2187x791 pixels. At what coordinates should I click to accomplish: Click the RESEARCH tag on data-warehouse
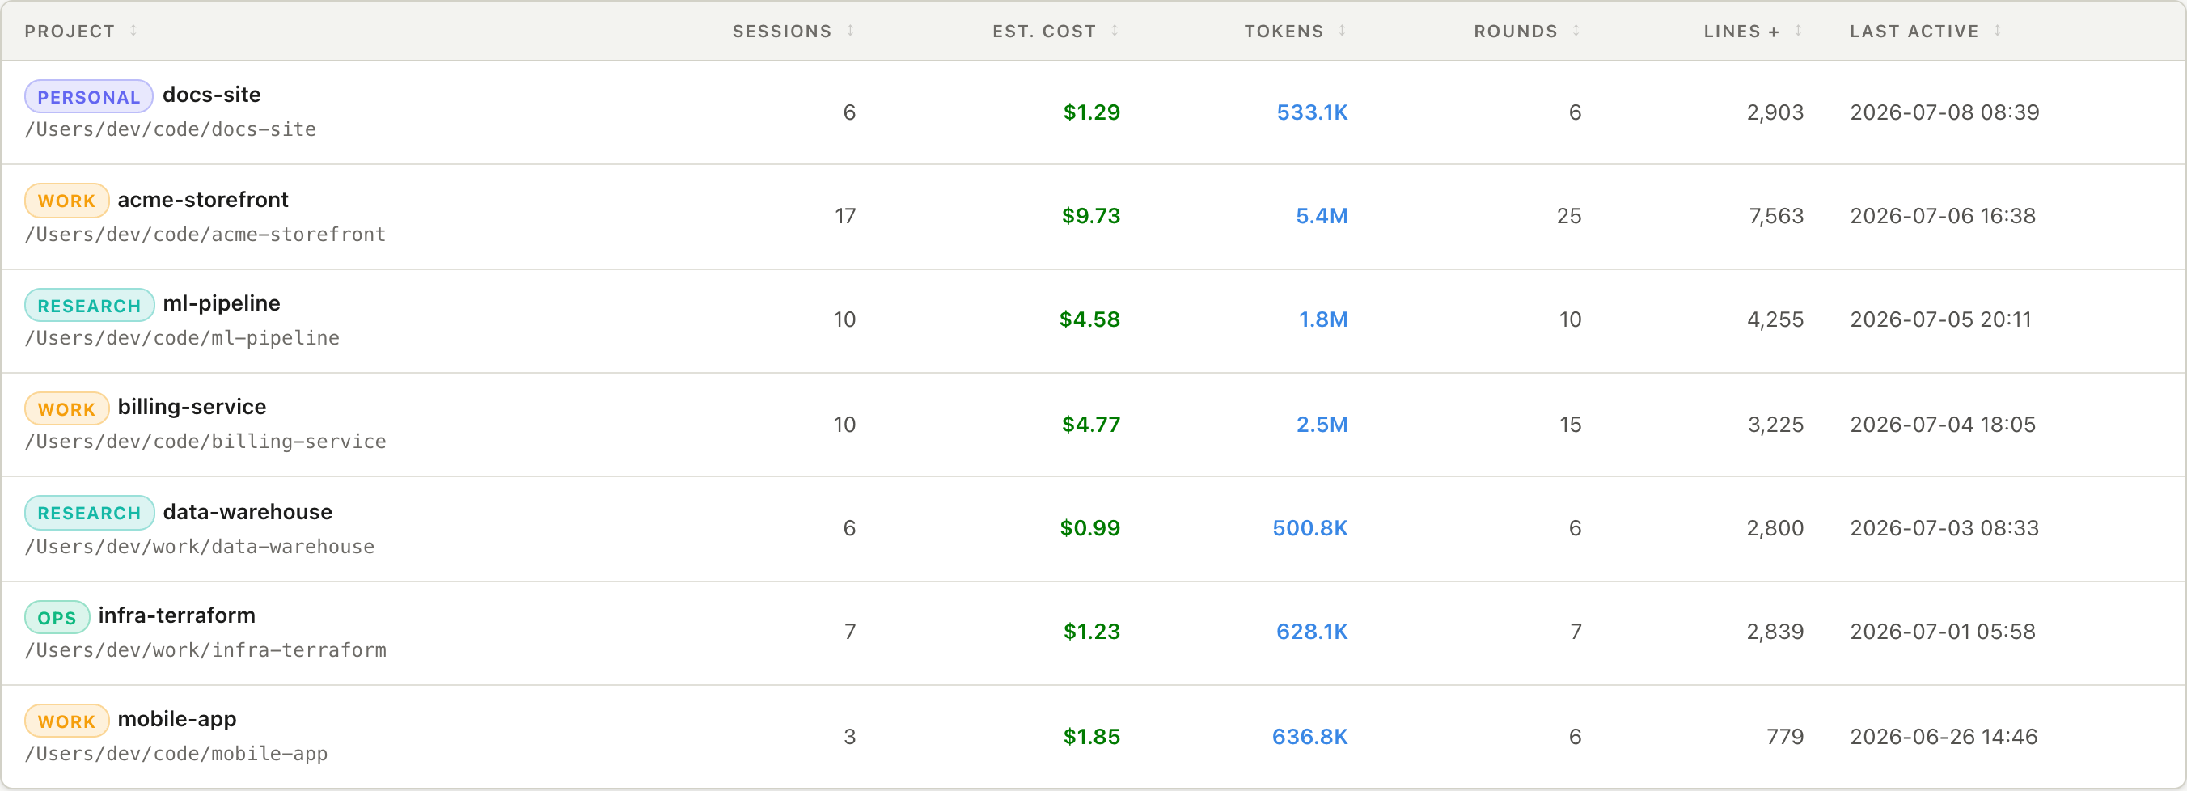click(x=89, y=513)
